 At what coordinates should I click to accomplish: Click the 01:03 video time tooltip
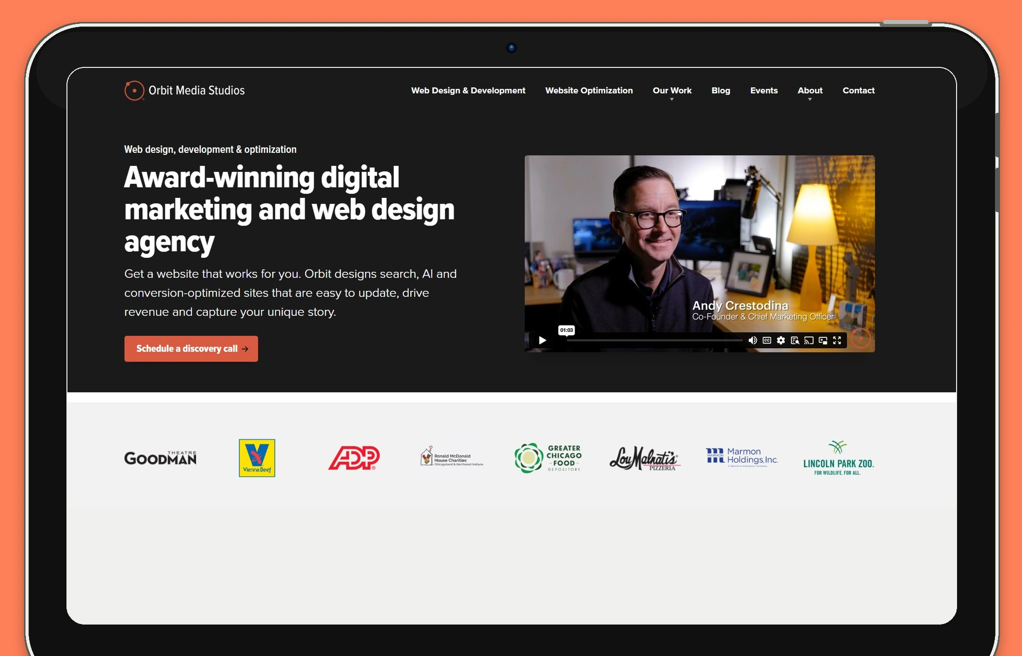tap(566, 330)
